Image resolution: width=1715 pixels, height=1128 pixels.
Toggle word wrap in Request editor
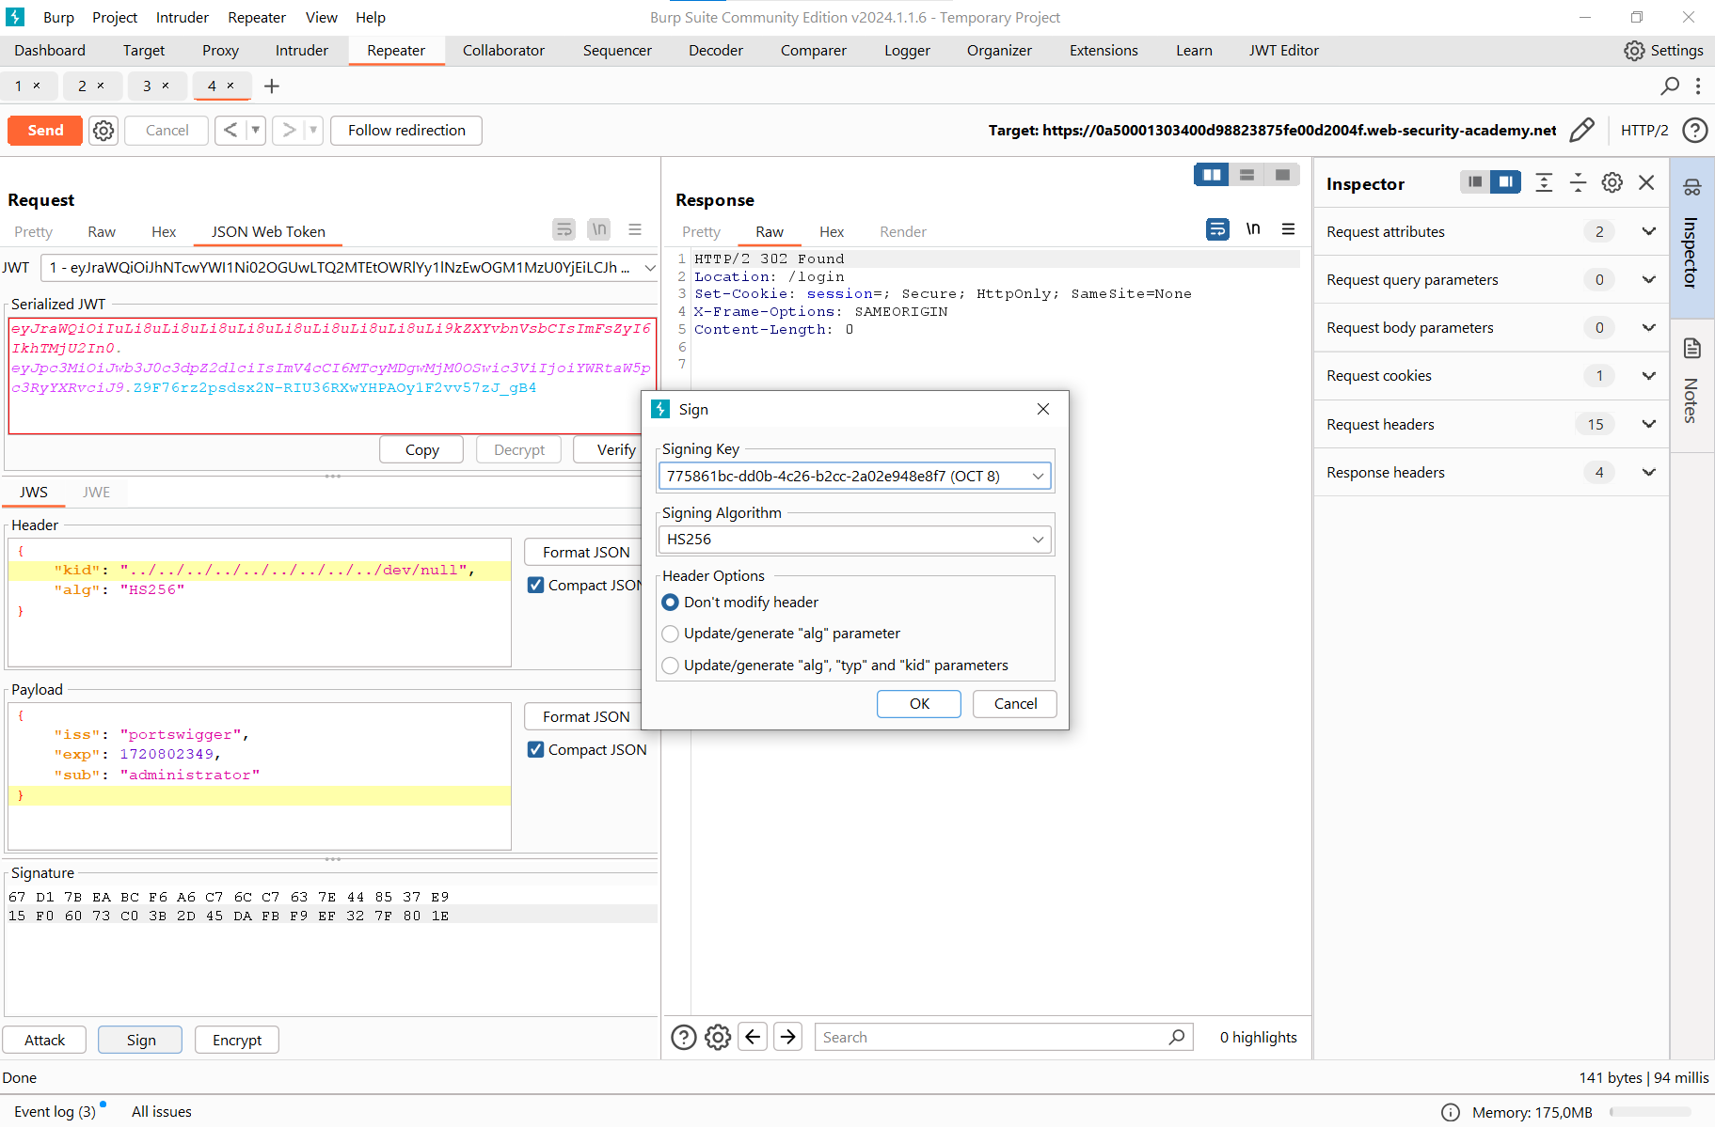coord(564,229)
